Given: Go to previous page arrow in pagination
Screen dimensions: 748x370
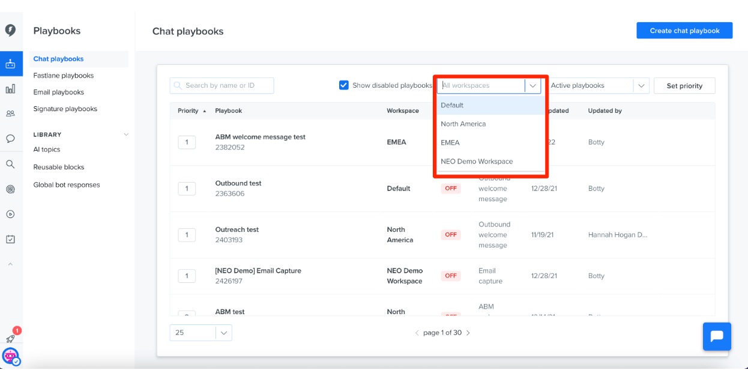Looking at the screenshot, I should 417,333.
